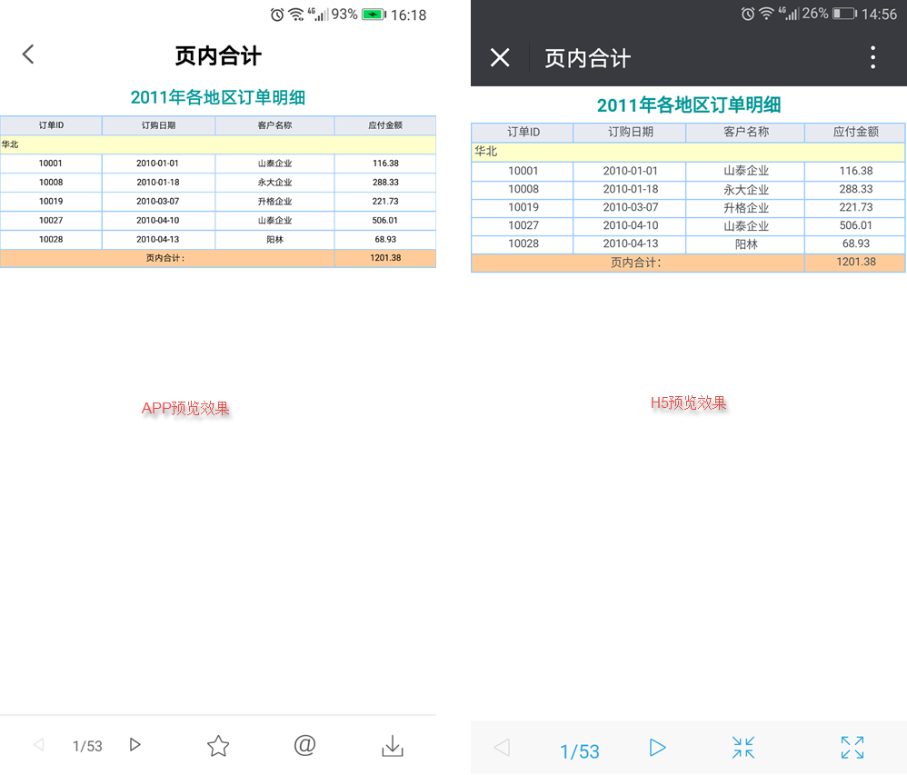Go to next page in H5 preview
The width and height of the screenshot is (907, 775).
click(x=658, y=748)
